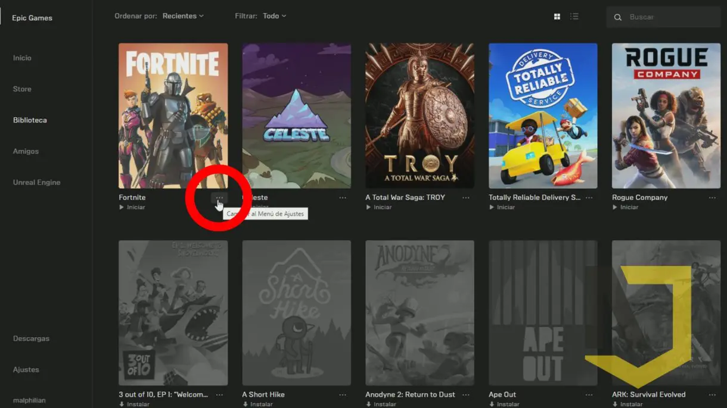Select the Fortnite cover art
Screen dimensions: 727x408
[173, 115]
